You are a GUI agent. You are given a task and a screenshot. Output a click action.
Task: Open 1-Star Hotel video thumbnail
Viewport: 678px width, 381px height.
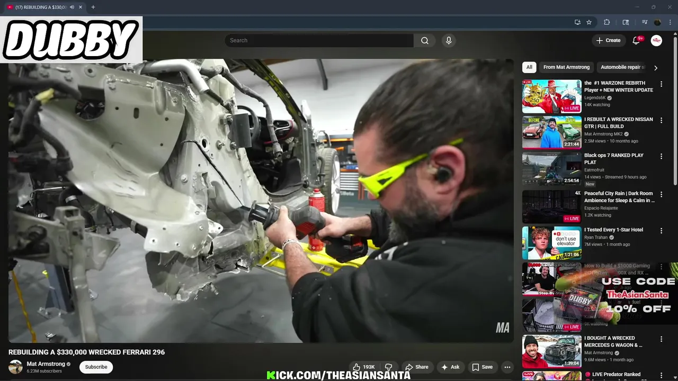[551, 243]
